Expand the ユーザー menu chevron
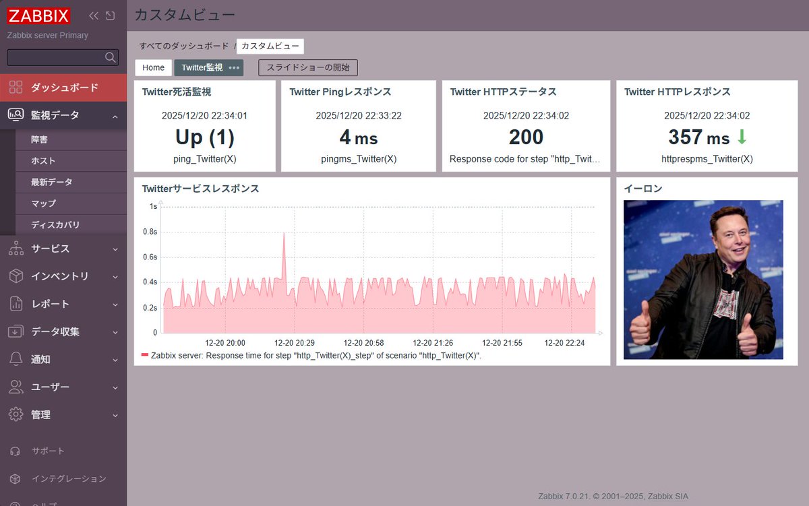 115,387
